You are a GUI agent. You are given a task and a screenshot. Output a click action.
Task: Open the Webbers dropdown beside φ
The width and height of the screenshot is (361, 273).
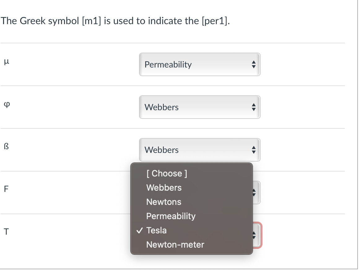(200, 107)
